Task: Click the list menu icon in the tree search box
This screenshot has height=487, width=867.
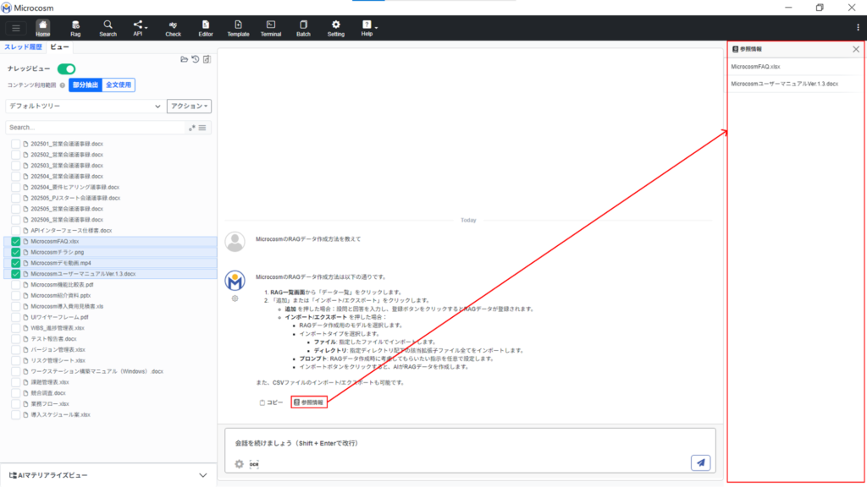Action: point(202,128)
